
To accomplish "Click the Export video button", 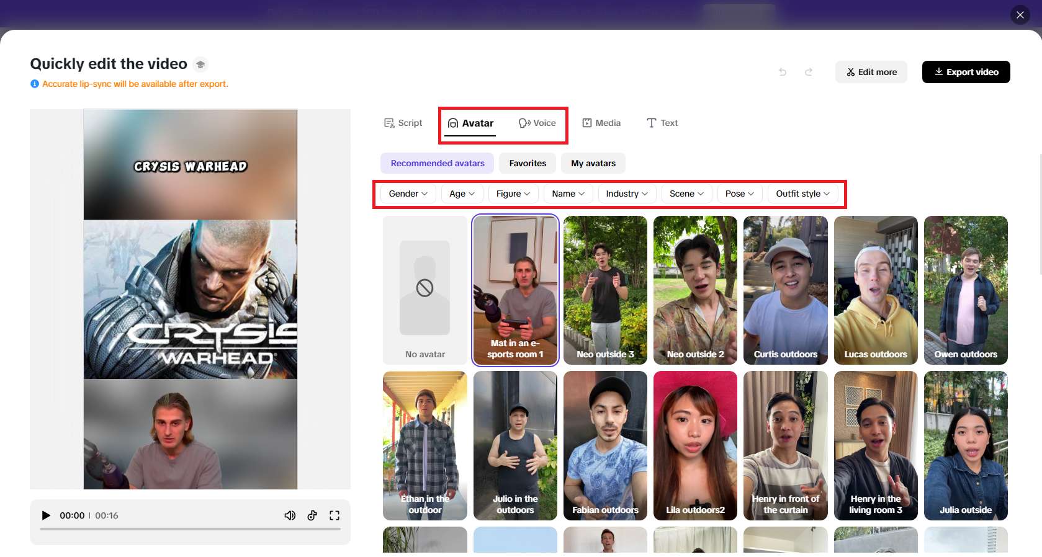I will pyautogui.click(x=966, y=72).
